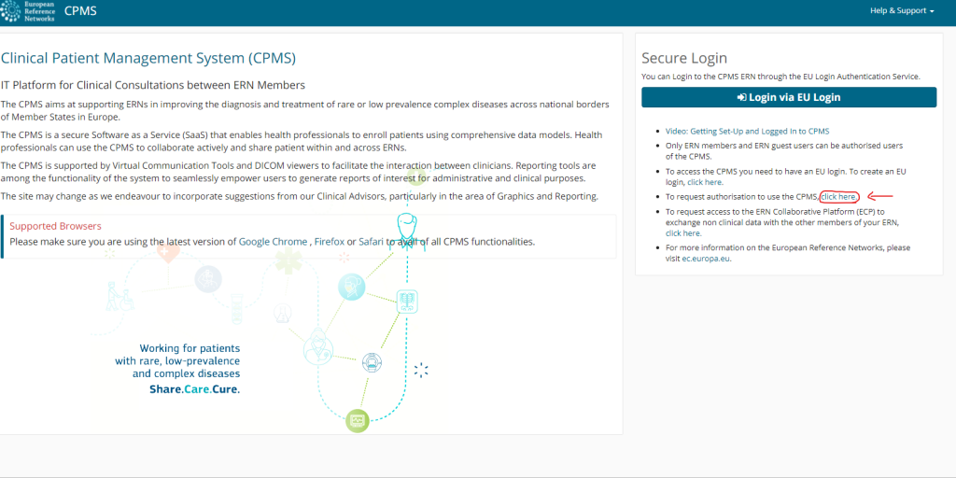The image size is (956, 478).
Task: Click here to request CPMS authorisation
Action: pyautogui.click(x=839, y=196)
